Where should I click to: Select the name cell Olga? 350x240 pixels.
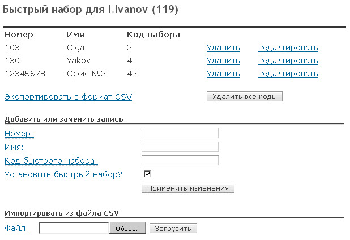coord(76,48)
